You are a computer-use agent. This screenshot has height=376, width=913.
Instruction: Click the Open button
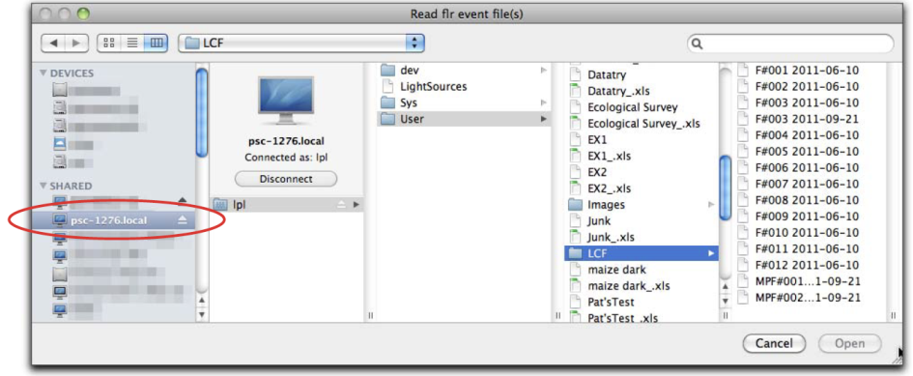click(x=849, y=343)
